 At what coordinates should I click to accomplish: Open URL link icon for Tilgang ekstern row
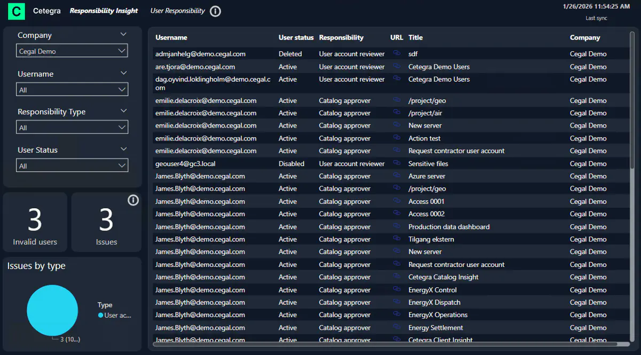[397, 239]
